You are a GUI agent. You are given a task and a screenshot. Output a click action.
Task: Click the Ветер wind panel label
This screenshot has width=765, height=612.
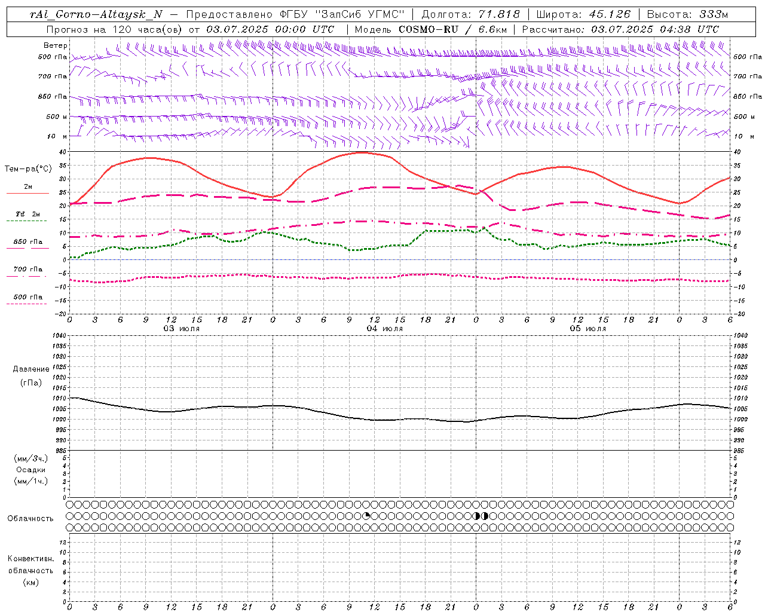pyautogui.click(x=56, y=45)
